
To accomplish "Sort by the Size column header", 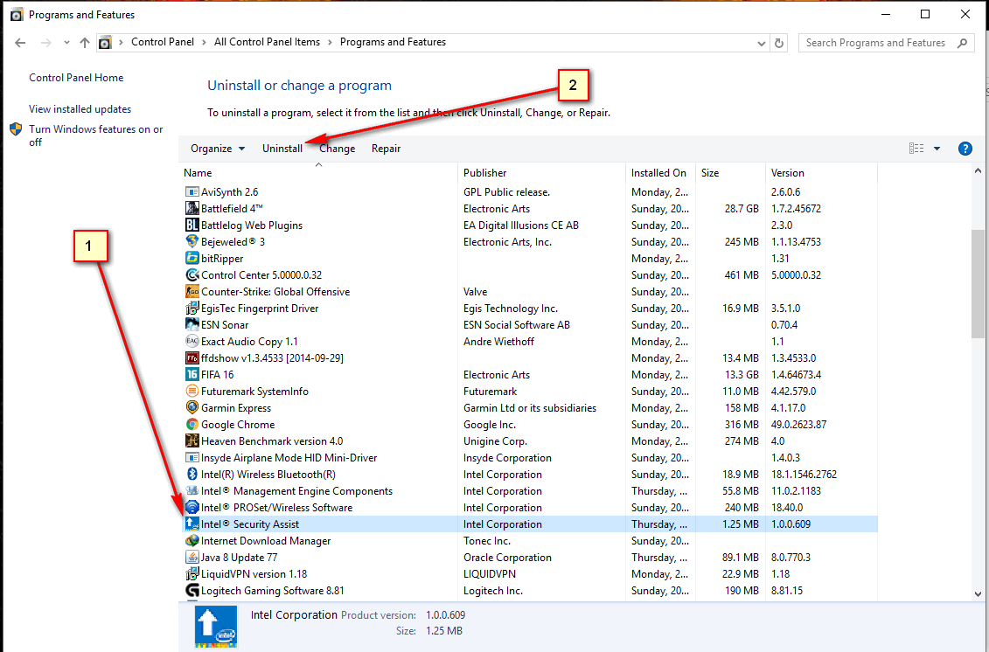I will [730, 173].
